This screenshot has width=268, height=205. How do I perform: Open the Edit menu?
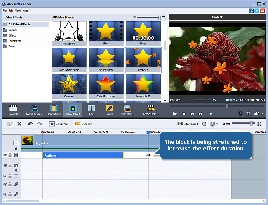point(11,11)
